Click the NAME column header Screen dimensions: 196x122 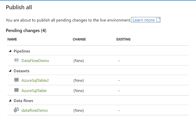pyautogui.click(x=12, y=39)
